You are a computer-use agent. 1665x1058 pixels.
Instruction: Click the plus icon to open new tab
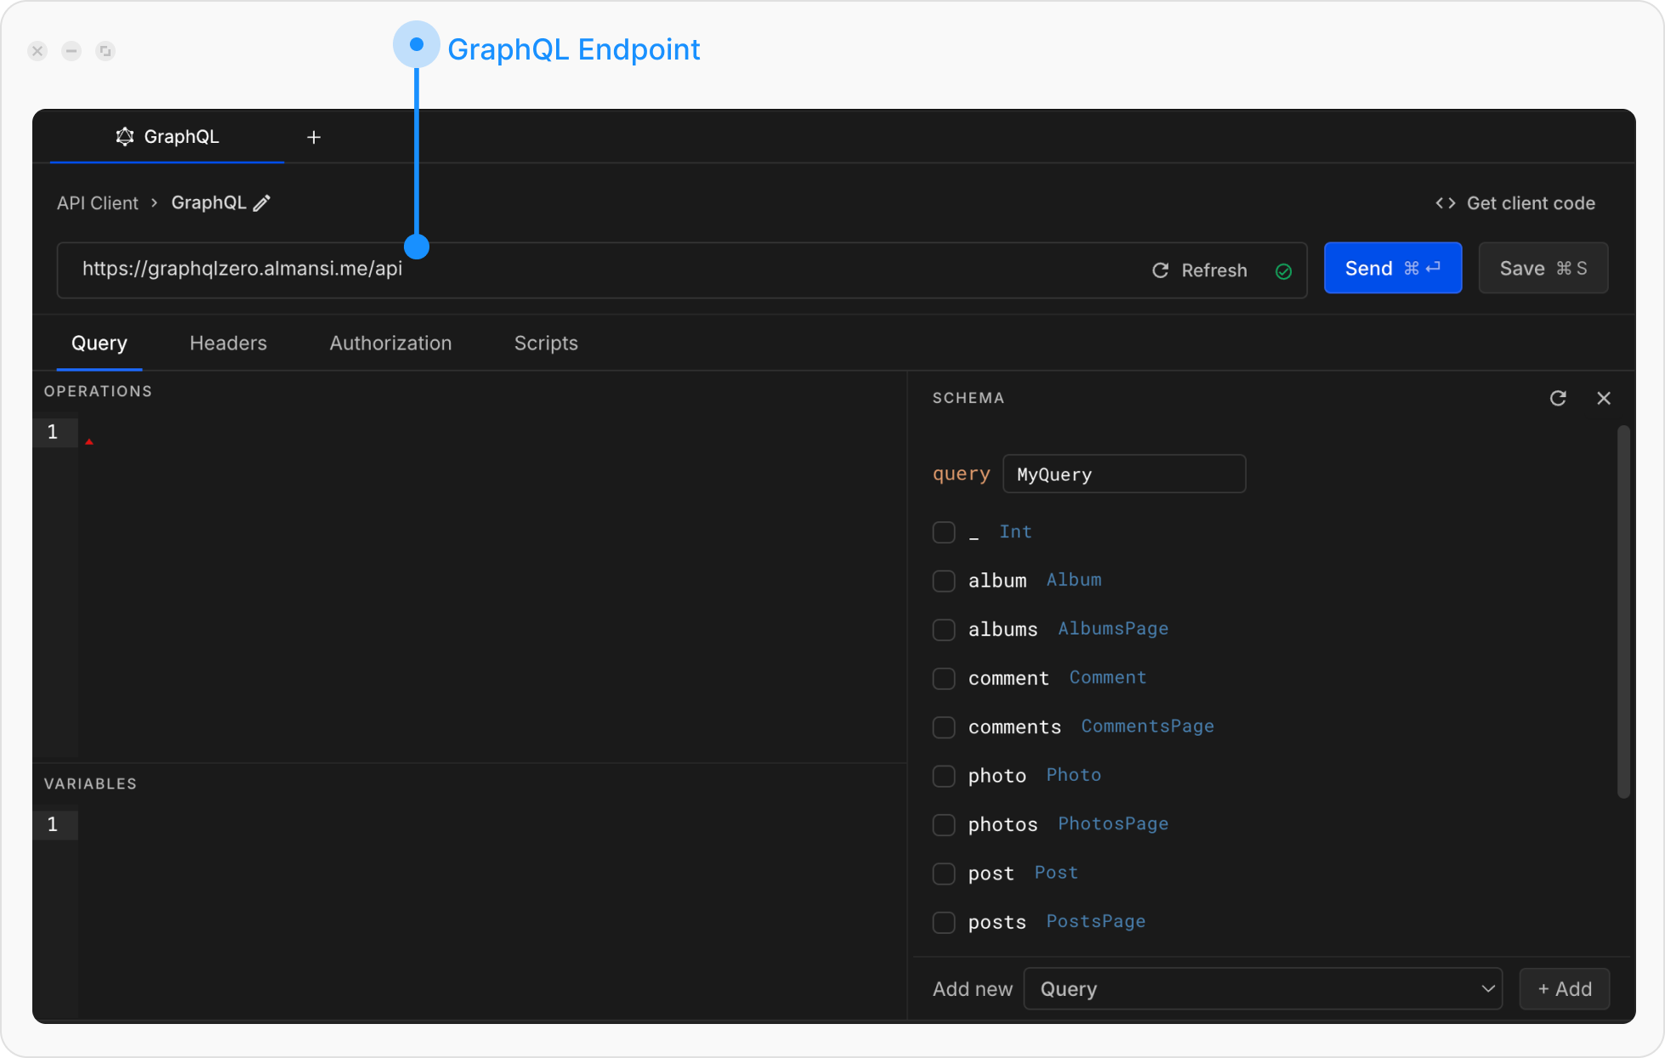point(314,137)
